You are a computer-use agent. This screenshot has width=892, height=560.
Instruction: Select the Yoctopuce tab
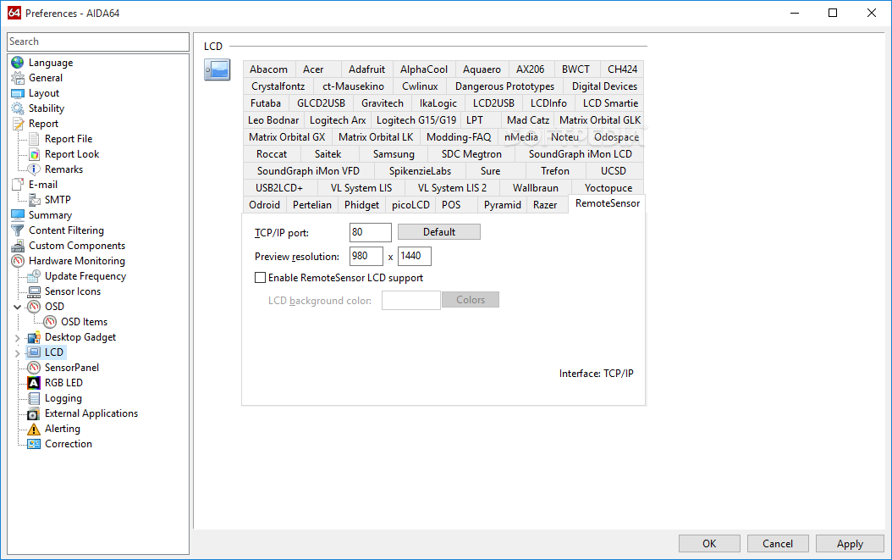coord(608,187)
